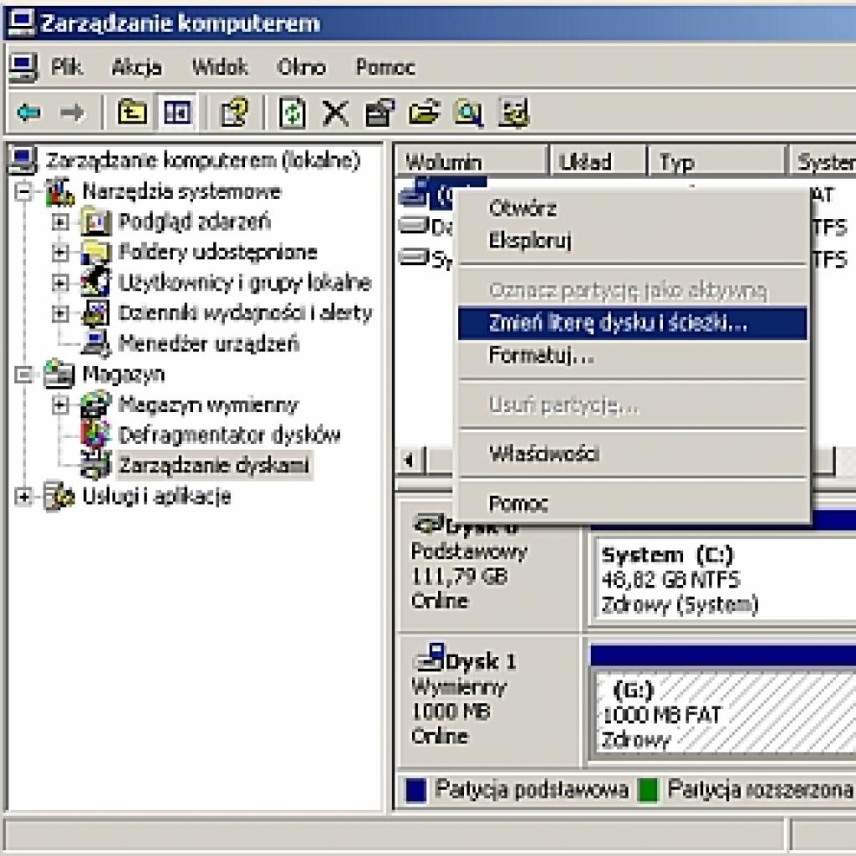Click the last toolbar settings icon
856x856 pixels.
click(x=513, y=113)
